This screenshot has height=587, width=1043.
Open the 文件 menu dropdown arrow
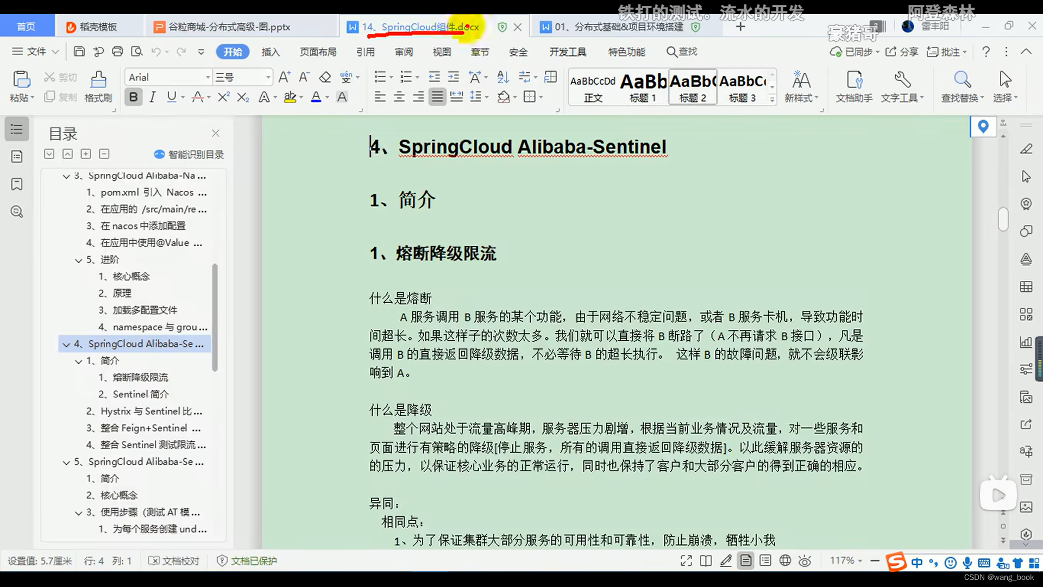click(55, 52)
